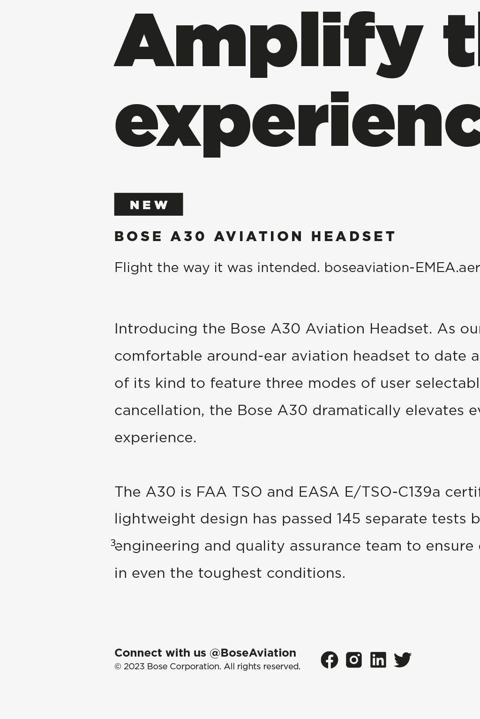Open the Facebook social icon
The image size is (480, 719).
coord(330,660)
